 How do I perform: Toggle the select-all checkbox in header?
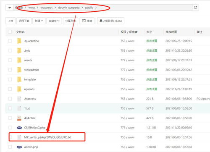(x=10, y=32)
